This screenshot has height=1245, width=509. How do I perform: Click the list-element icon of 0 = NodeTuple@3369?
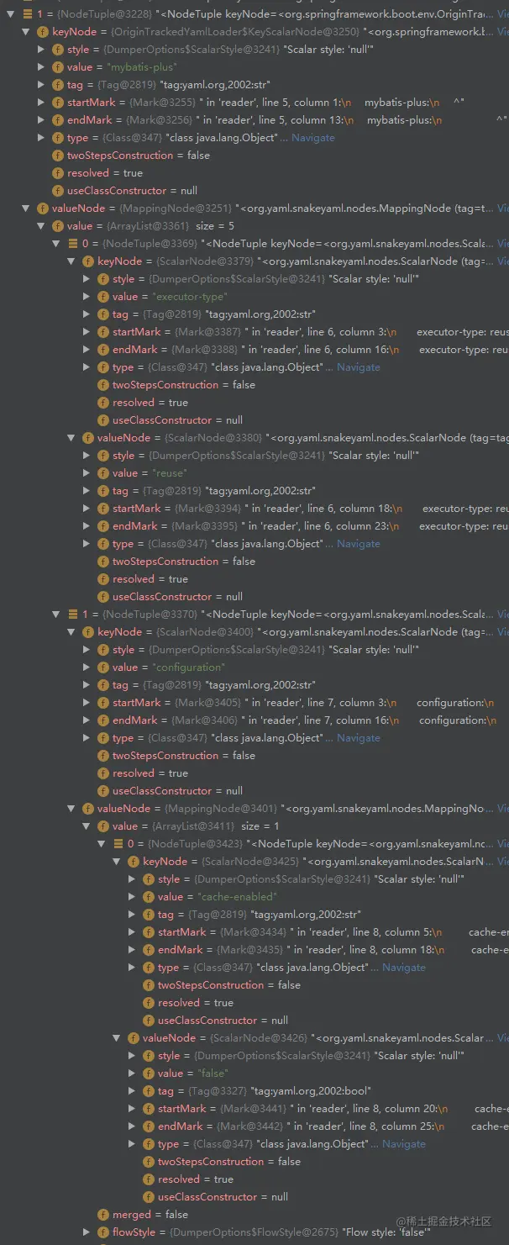73,244
